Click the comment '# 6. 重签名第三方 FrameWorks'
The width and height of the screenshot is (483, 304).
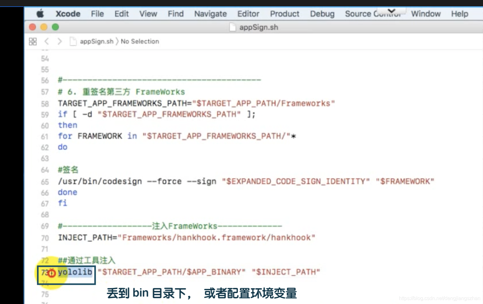[121, 92]
